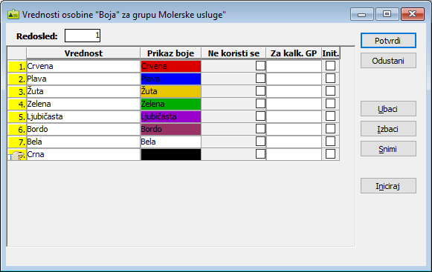Click the hand pointer row marker beside Crna

17,155
